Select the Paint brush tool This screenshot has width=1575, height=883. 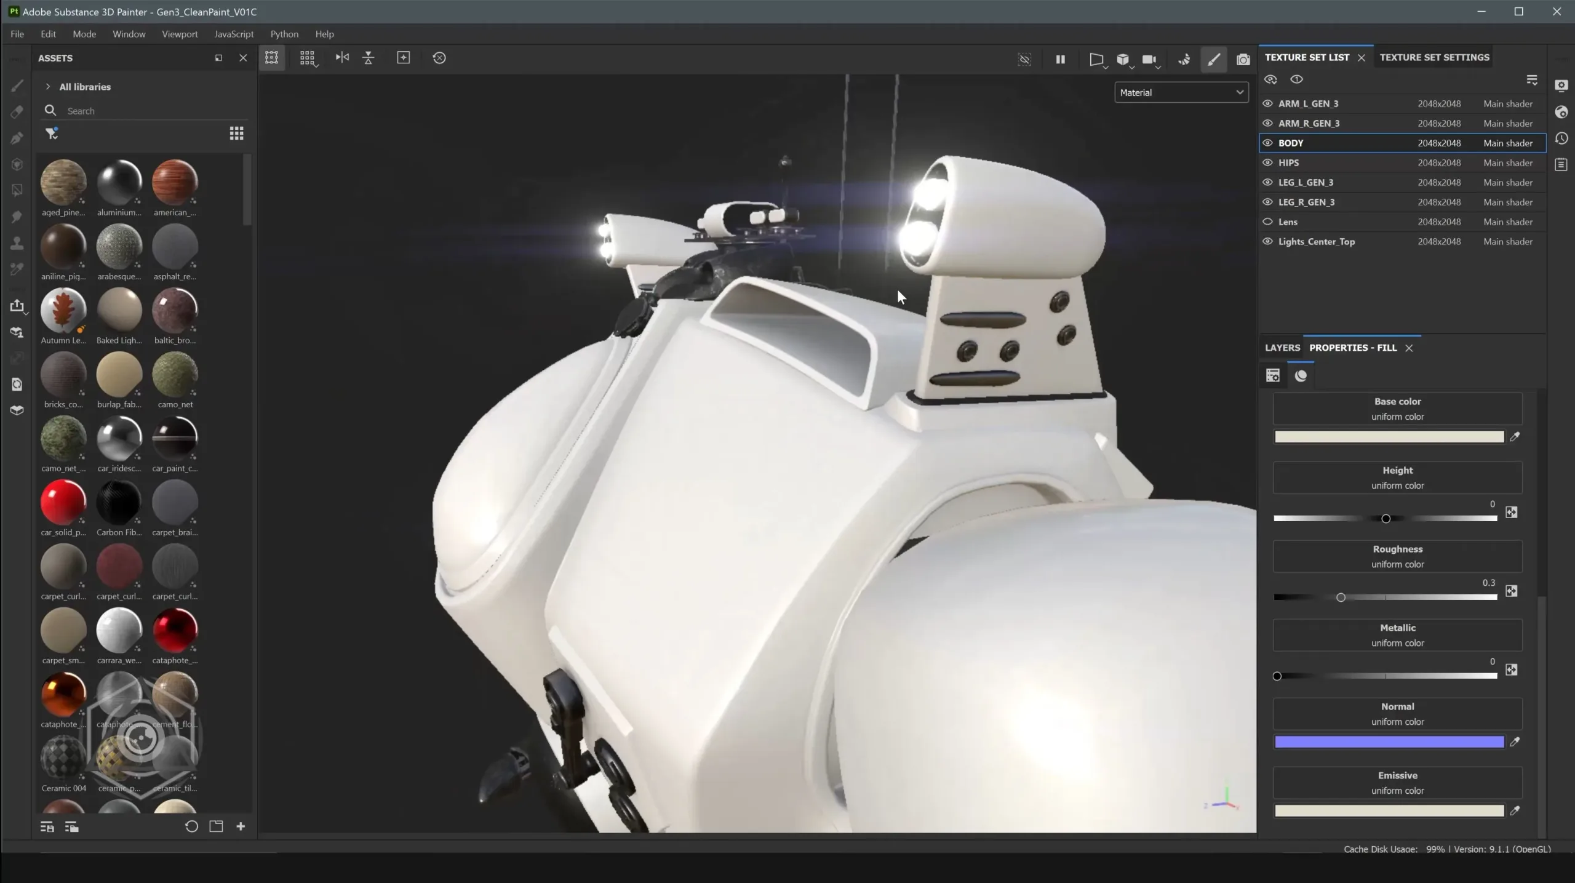point(17,86)
